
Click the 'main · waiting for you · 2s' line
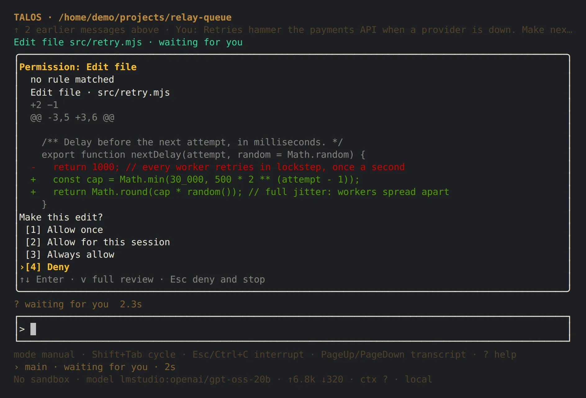(95, 367)
